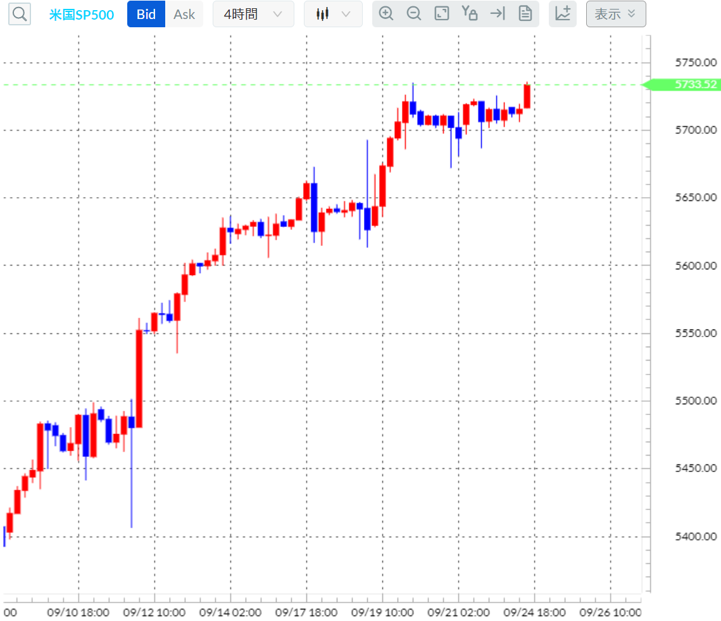
Task: Click the jump-to-latest arrow icon
Action: pos(498,13)
